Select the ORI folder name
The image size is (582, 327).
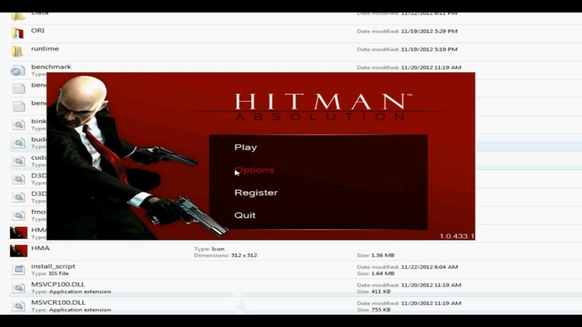tap(38, 30)
